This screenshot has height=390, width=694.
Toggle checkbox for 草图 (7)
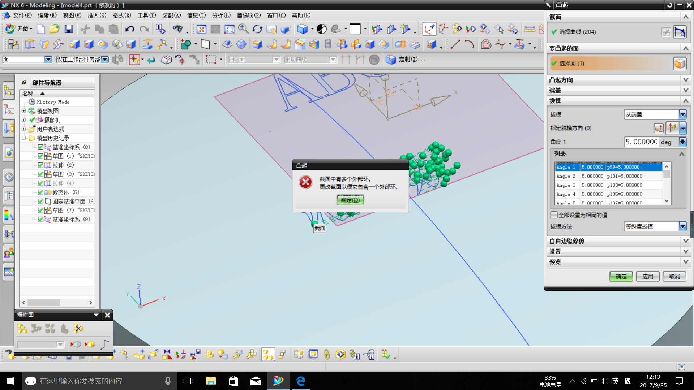(40, 211)
